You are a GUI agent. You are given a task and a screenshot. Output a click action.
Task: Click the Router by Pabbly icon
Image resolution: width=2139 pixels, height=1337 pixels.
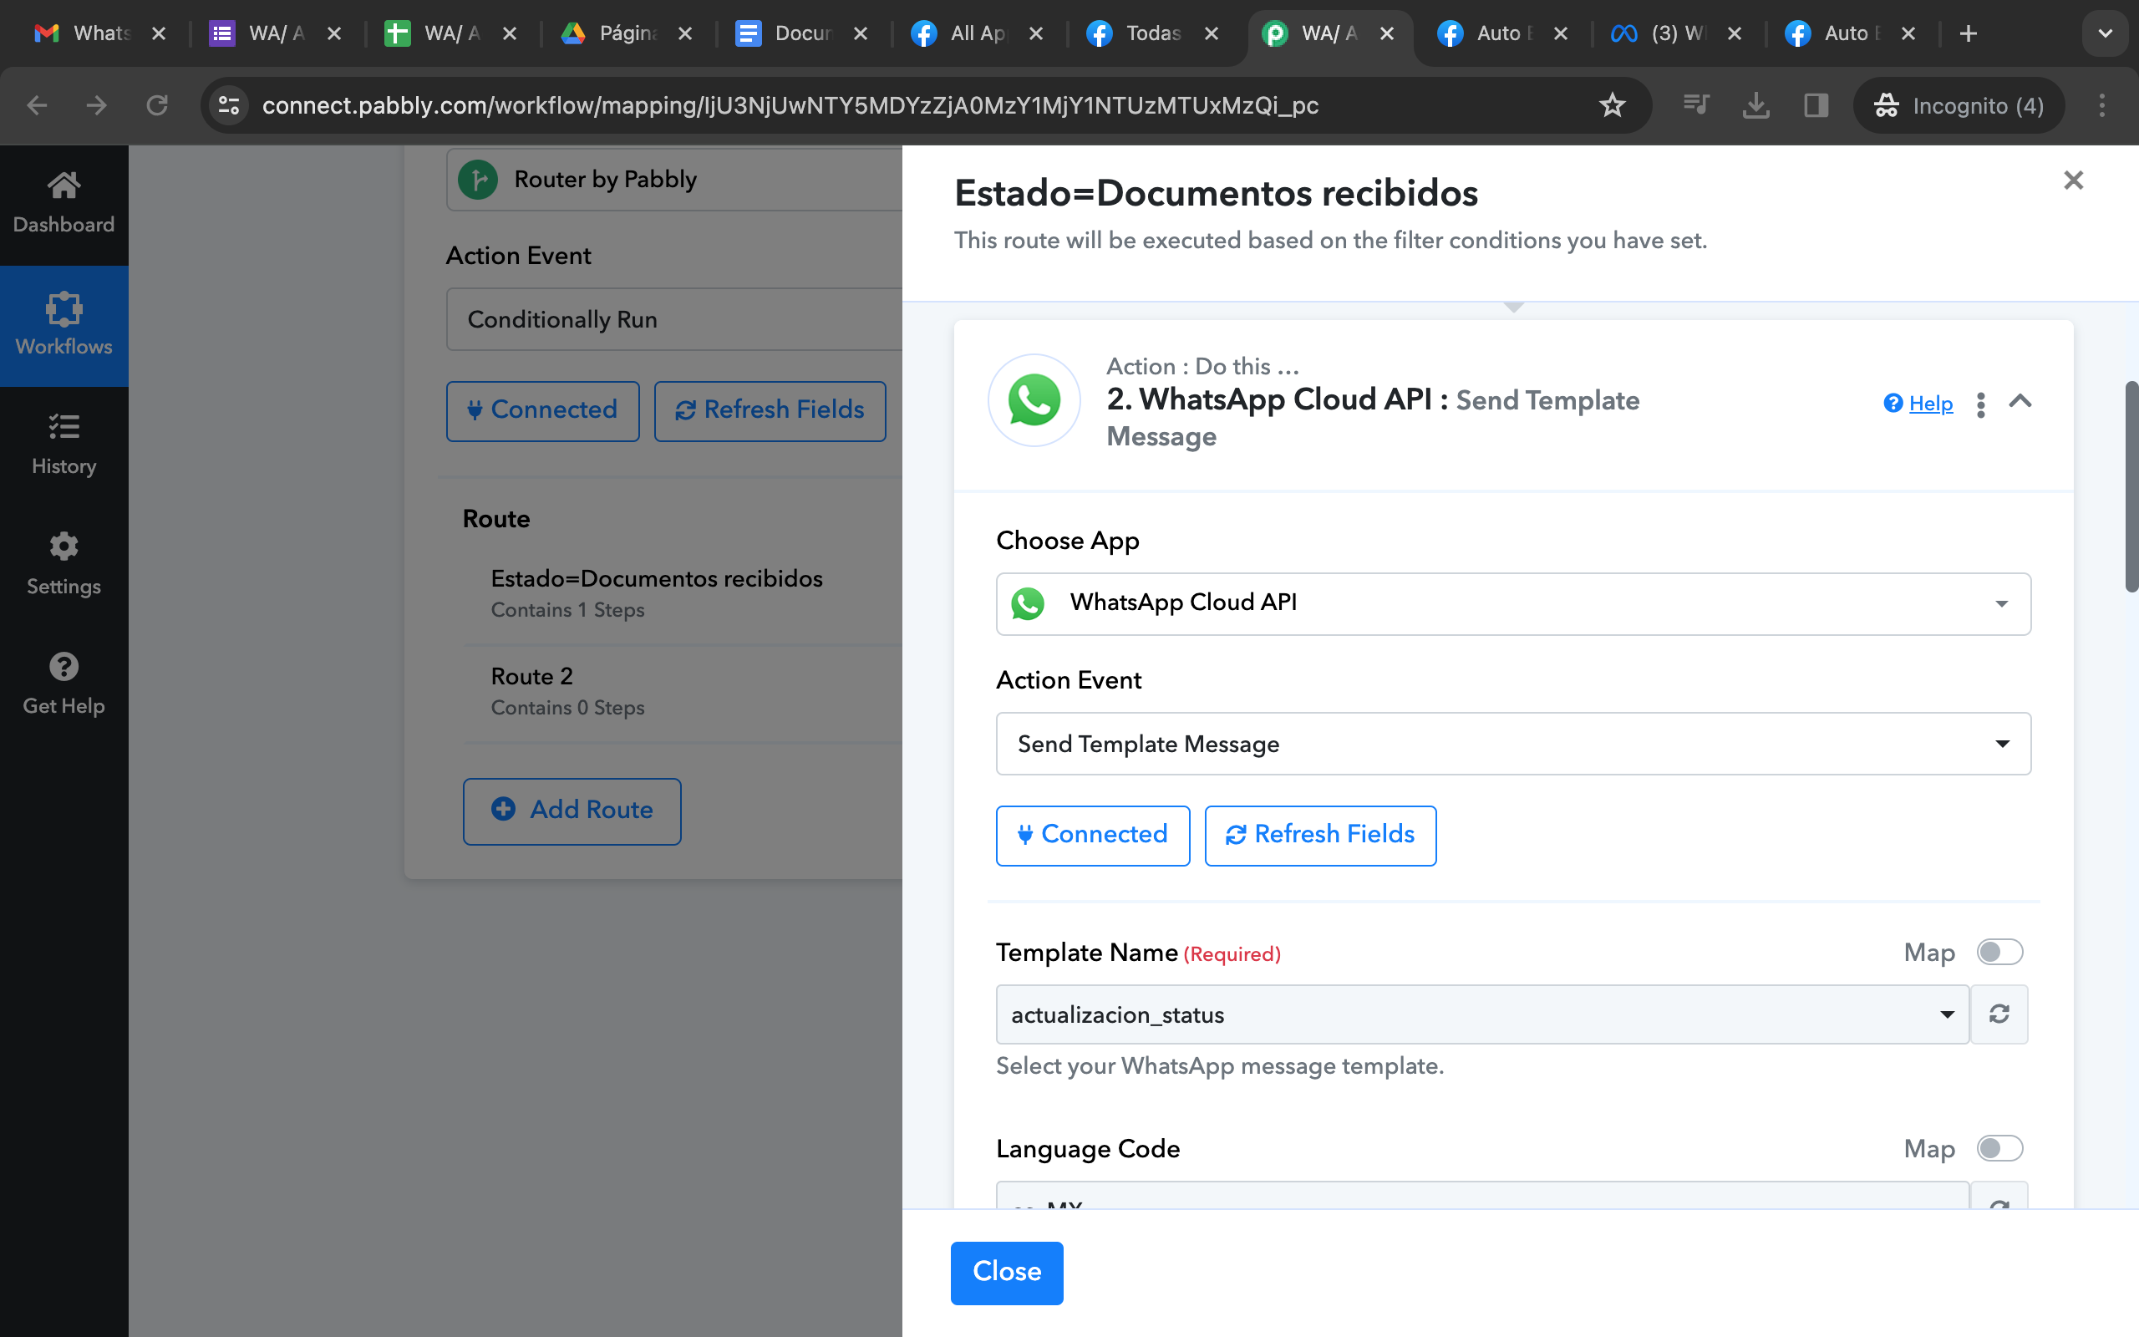click(x=478, y=180)
